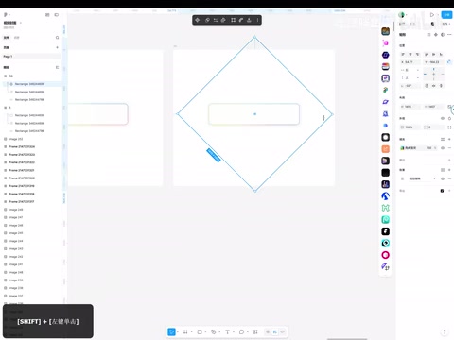Click the opacity input field
Viewport: 454px width, 340px height.
click(410, 127)
